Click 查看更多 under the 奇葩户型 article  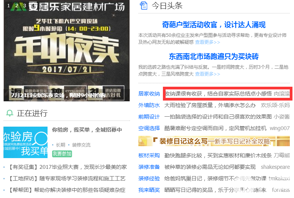(207, 42)
